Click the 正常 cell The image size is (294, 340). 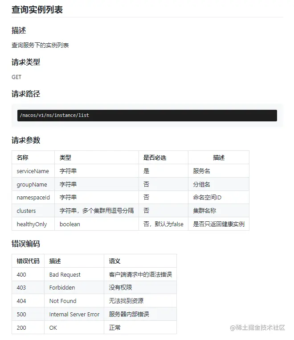(x=114, y=328)
